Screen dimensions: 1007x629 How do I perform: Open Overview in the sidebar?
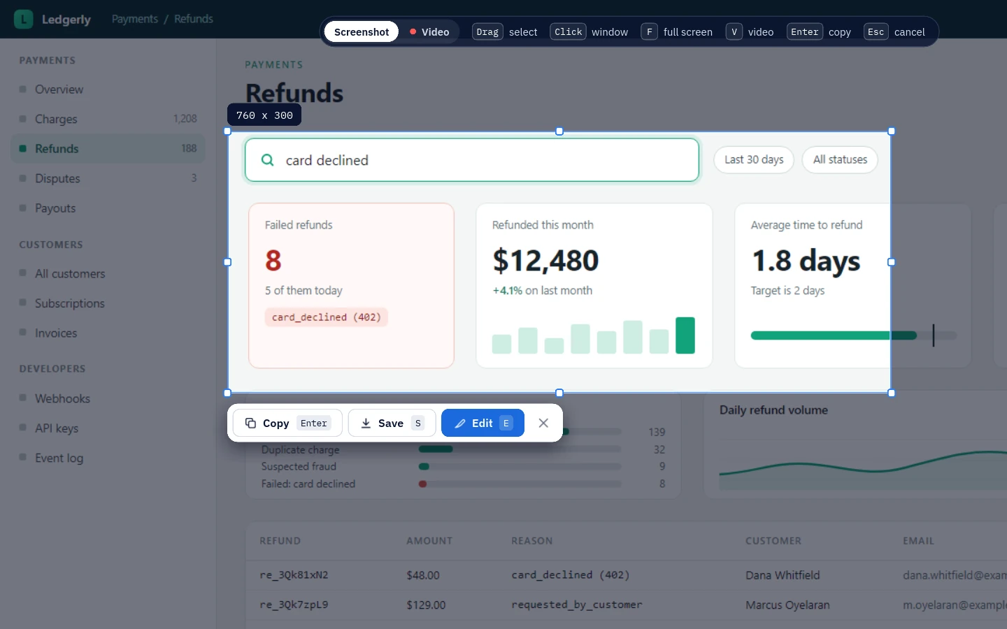[x=108, y=89]
